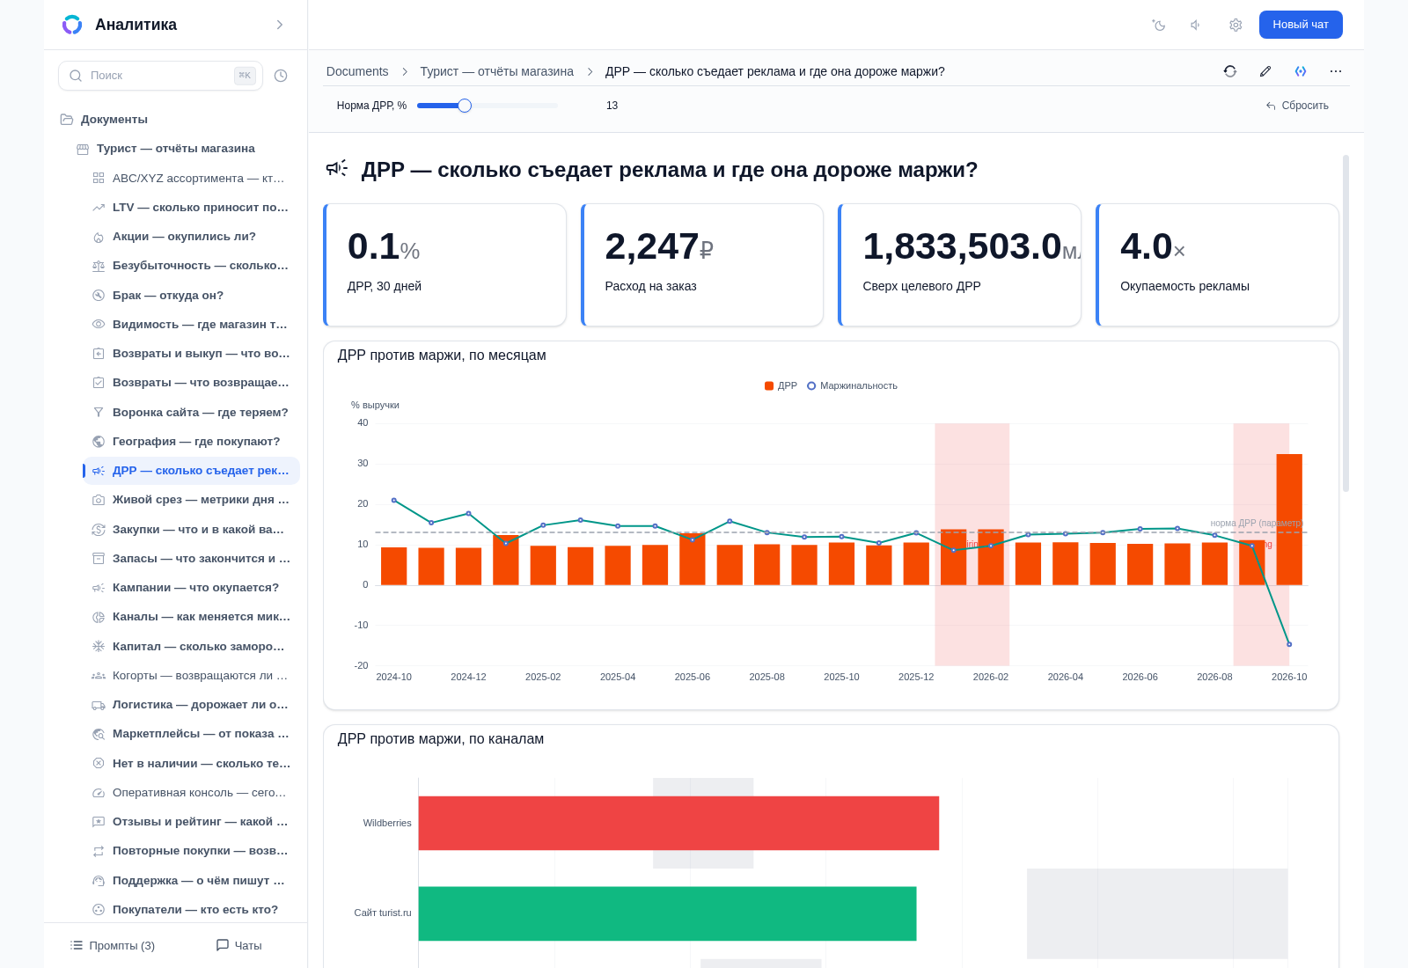
Task: Open Брак — откуда он? report
Action: (192, 296)
